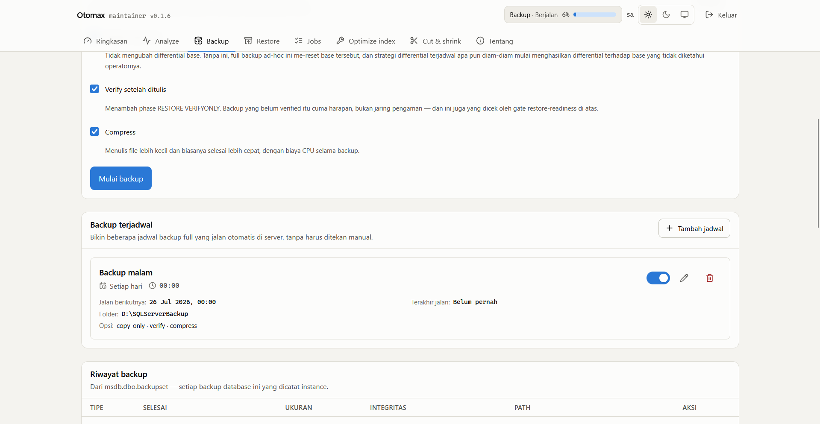Click the SELESAI column header
Viewport: 820px width, 424px height.
pos(155,408)
